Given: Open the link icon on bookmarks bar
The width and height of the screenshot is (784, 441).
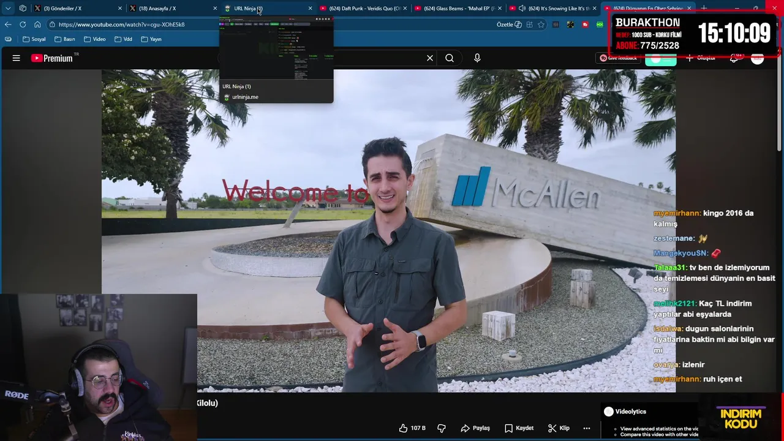Looking at the screenshot, I should point(8,39).
